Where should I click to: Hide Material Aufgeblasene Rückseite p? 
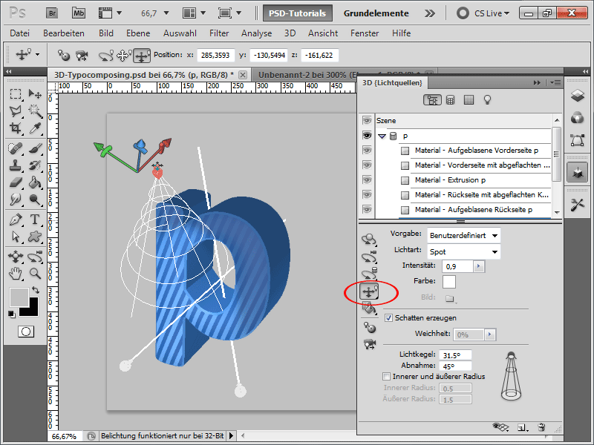367,209
